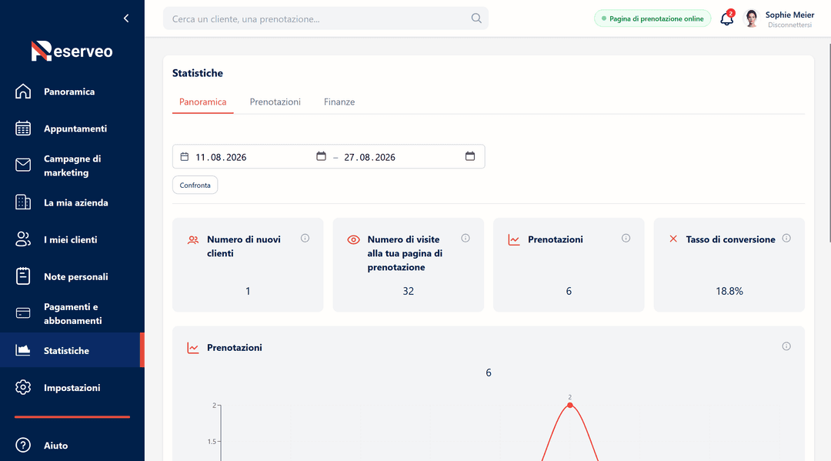Open Impostazioni menu item
831x461 pixels.
point(72,387)
